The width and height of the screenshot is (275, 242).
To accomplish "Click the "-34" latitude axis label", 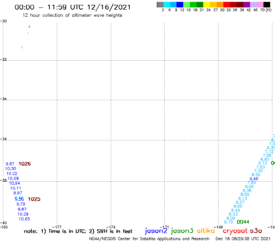I will click(x=3, y=99).
